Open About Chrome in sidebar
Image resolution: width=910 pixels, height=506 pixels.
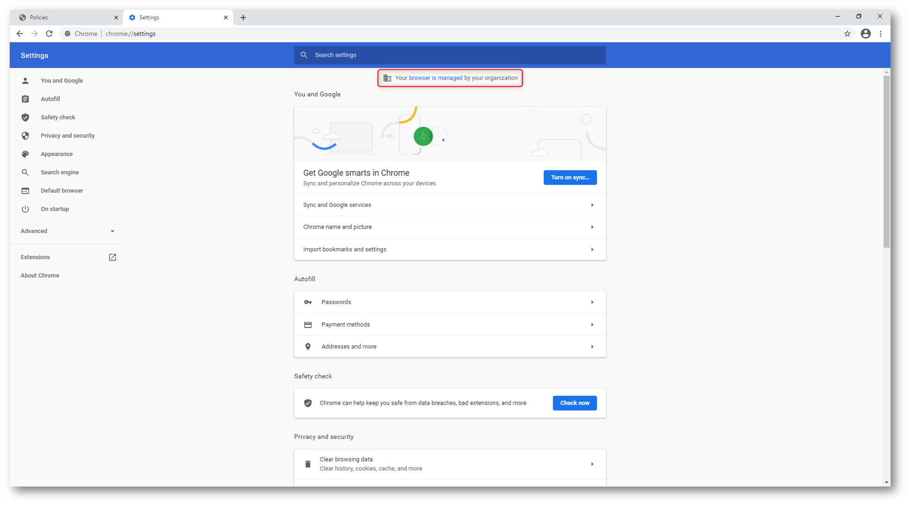tap(40, 275)
